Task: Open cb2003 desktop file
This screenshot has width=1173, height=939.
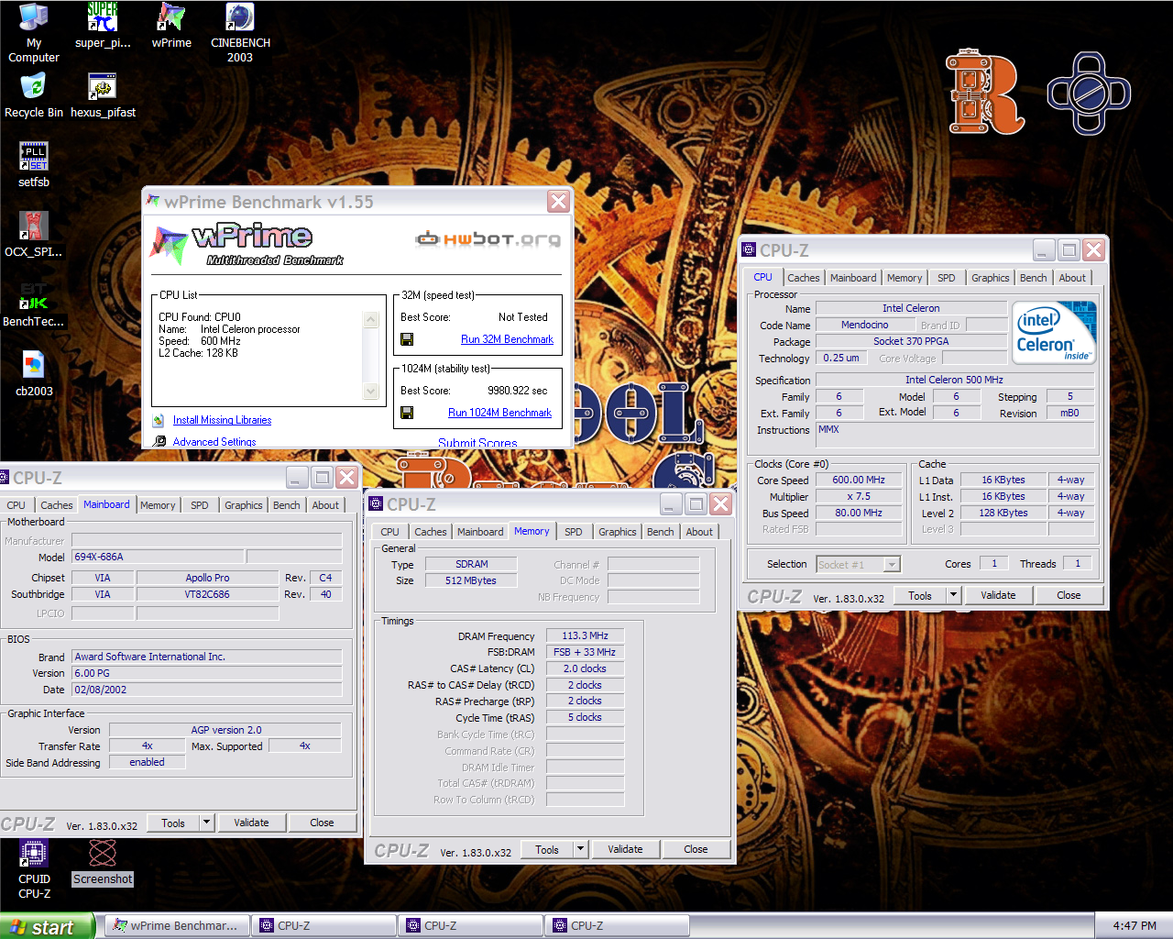Action: (x=34, y=374)
